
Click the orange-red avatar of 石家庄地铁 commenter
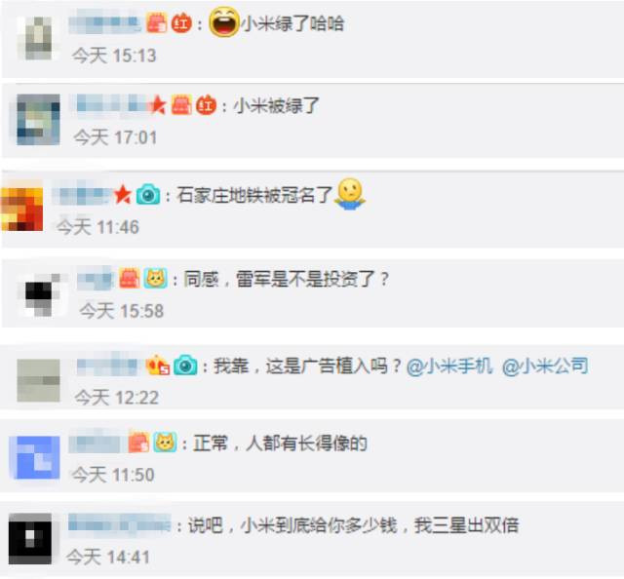tap(21, 209)
